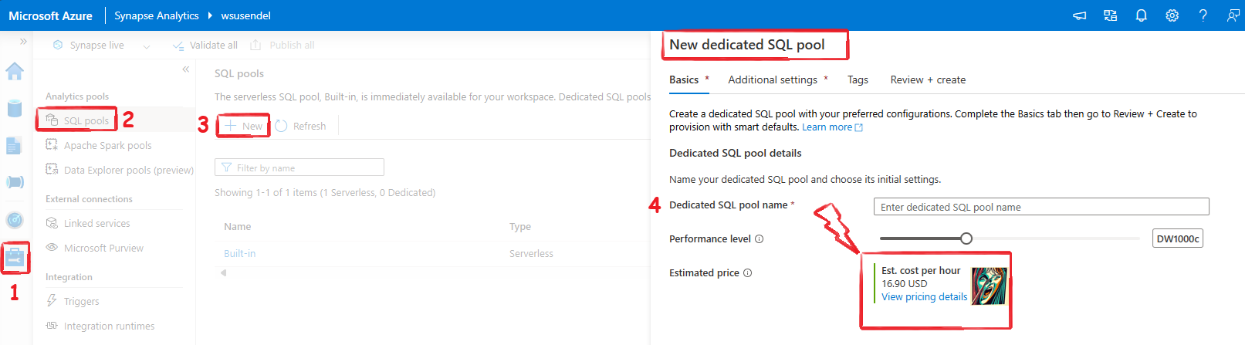The height and width of the screenshot is (345, 1245).
Task: Sort by the Name column header
Action: pos(238,226)
